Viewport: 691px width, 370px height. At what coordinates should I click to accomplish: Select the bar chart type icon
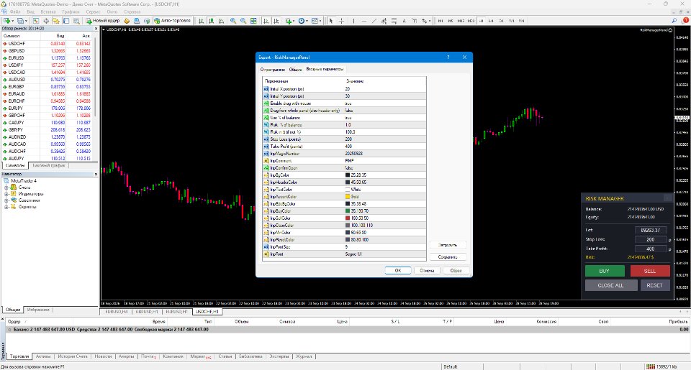tap(201, 21)
